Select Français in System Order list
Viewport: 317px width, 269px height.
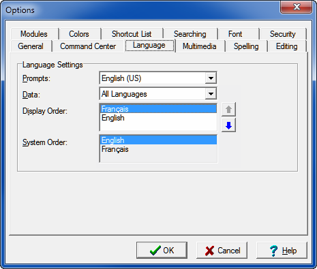pos(158,149)
